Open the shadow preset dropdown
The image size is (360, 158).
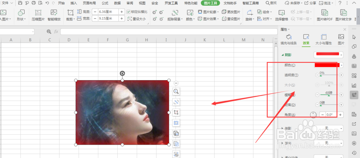342,55
